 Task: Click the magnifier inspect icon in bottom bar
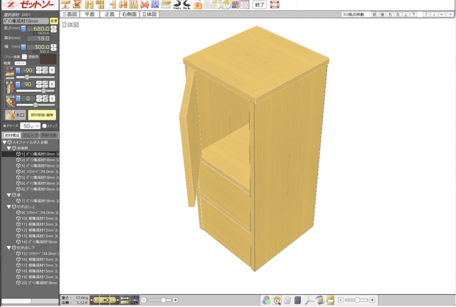coord(277,300)
